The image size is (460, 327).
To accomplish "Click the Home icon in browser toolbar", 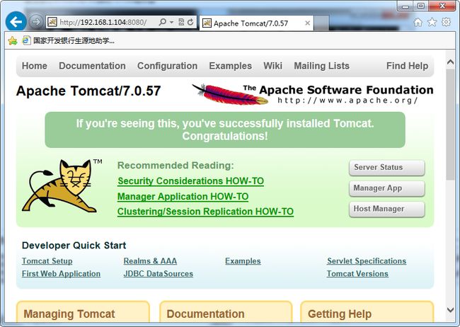I will click(418, 22).
